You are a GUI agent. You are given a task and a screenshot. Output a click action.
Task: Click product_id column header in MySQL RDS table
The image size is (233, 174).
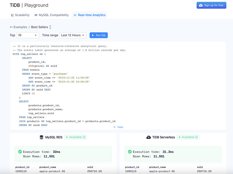(x=22, y=167)
